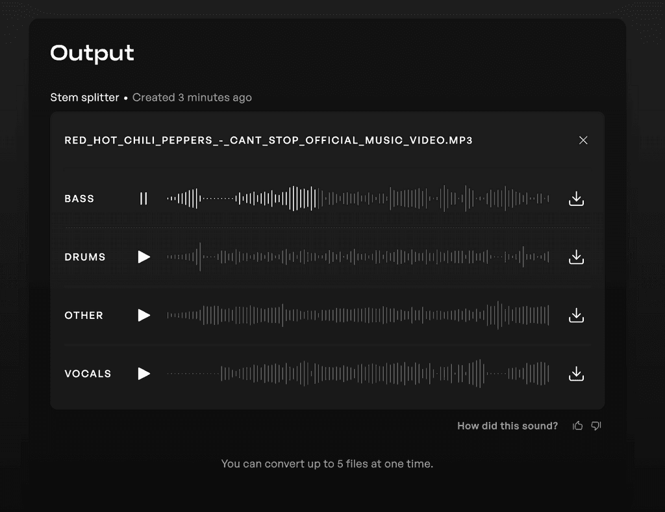Click the thumbs up feedback icon
The width and height of the screenshot is (665, 512).
click(x=577, y=426)
